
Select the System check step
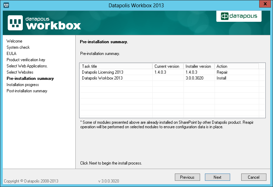tap(18, 47)
